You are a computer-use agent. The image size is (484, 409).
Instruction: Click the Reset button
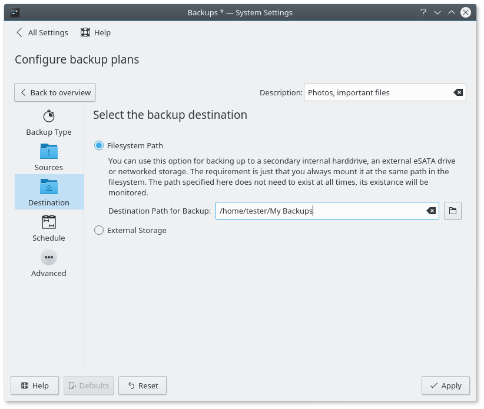point(142,385)
